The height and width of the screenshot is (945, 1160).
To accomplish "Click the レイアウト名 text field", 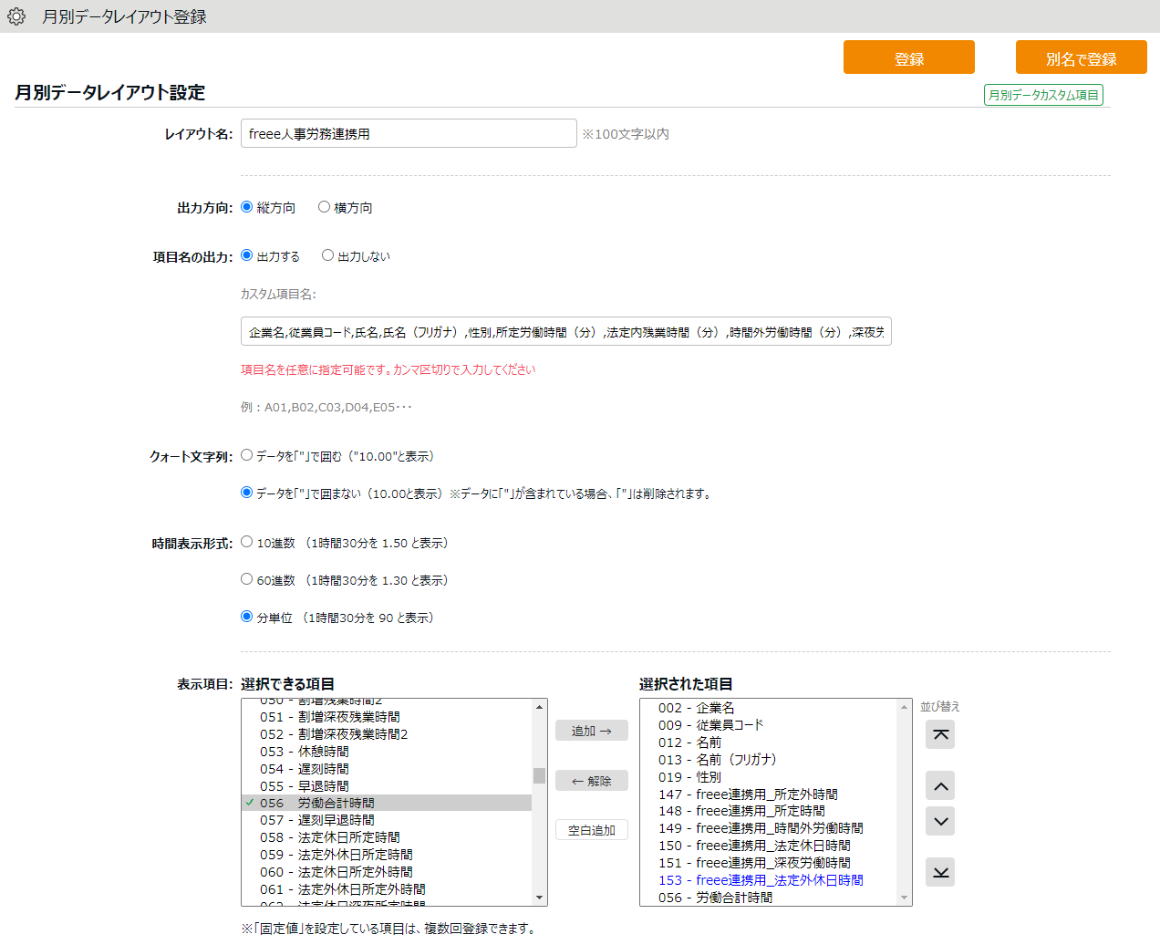I will pos(409,133).
